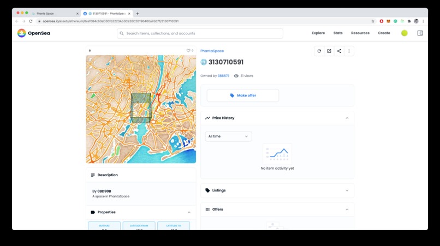The image size is (440, 246).
Task: Open the Explore menu
Action: [318, 33]
